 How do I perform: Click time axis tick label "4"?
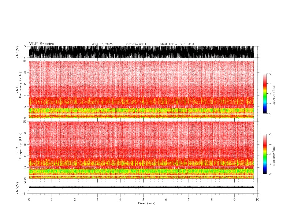[x=120, y=199]
